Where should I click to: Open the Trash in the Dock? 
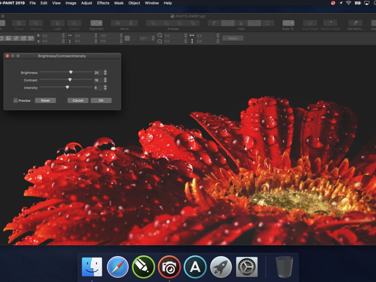[x=284, y=267]
